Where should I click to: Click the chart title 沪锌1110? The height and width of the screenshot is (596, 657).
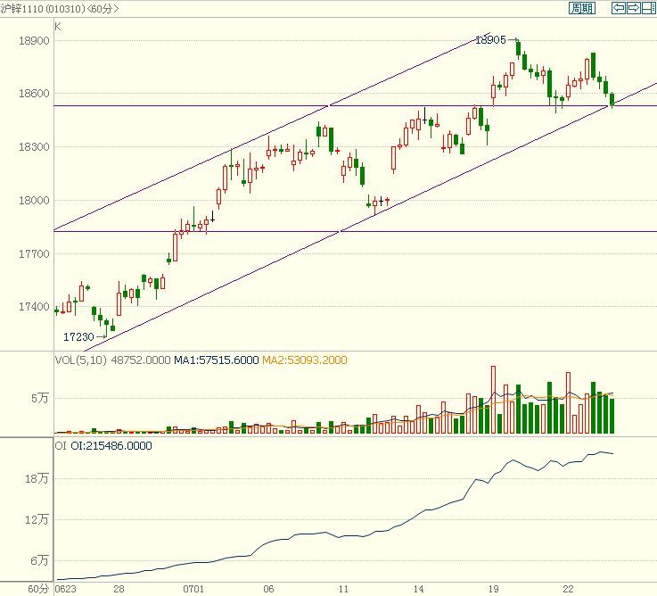click(x=21, y=8)
